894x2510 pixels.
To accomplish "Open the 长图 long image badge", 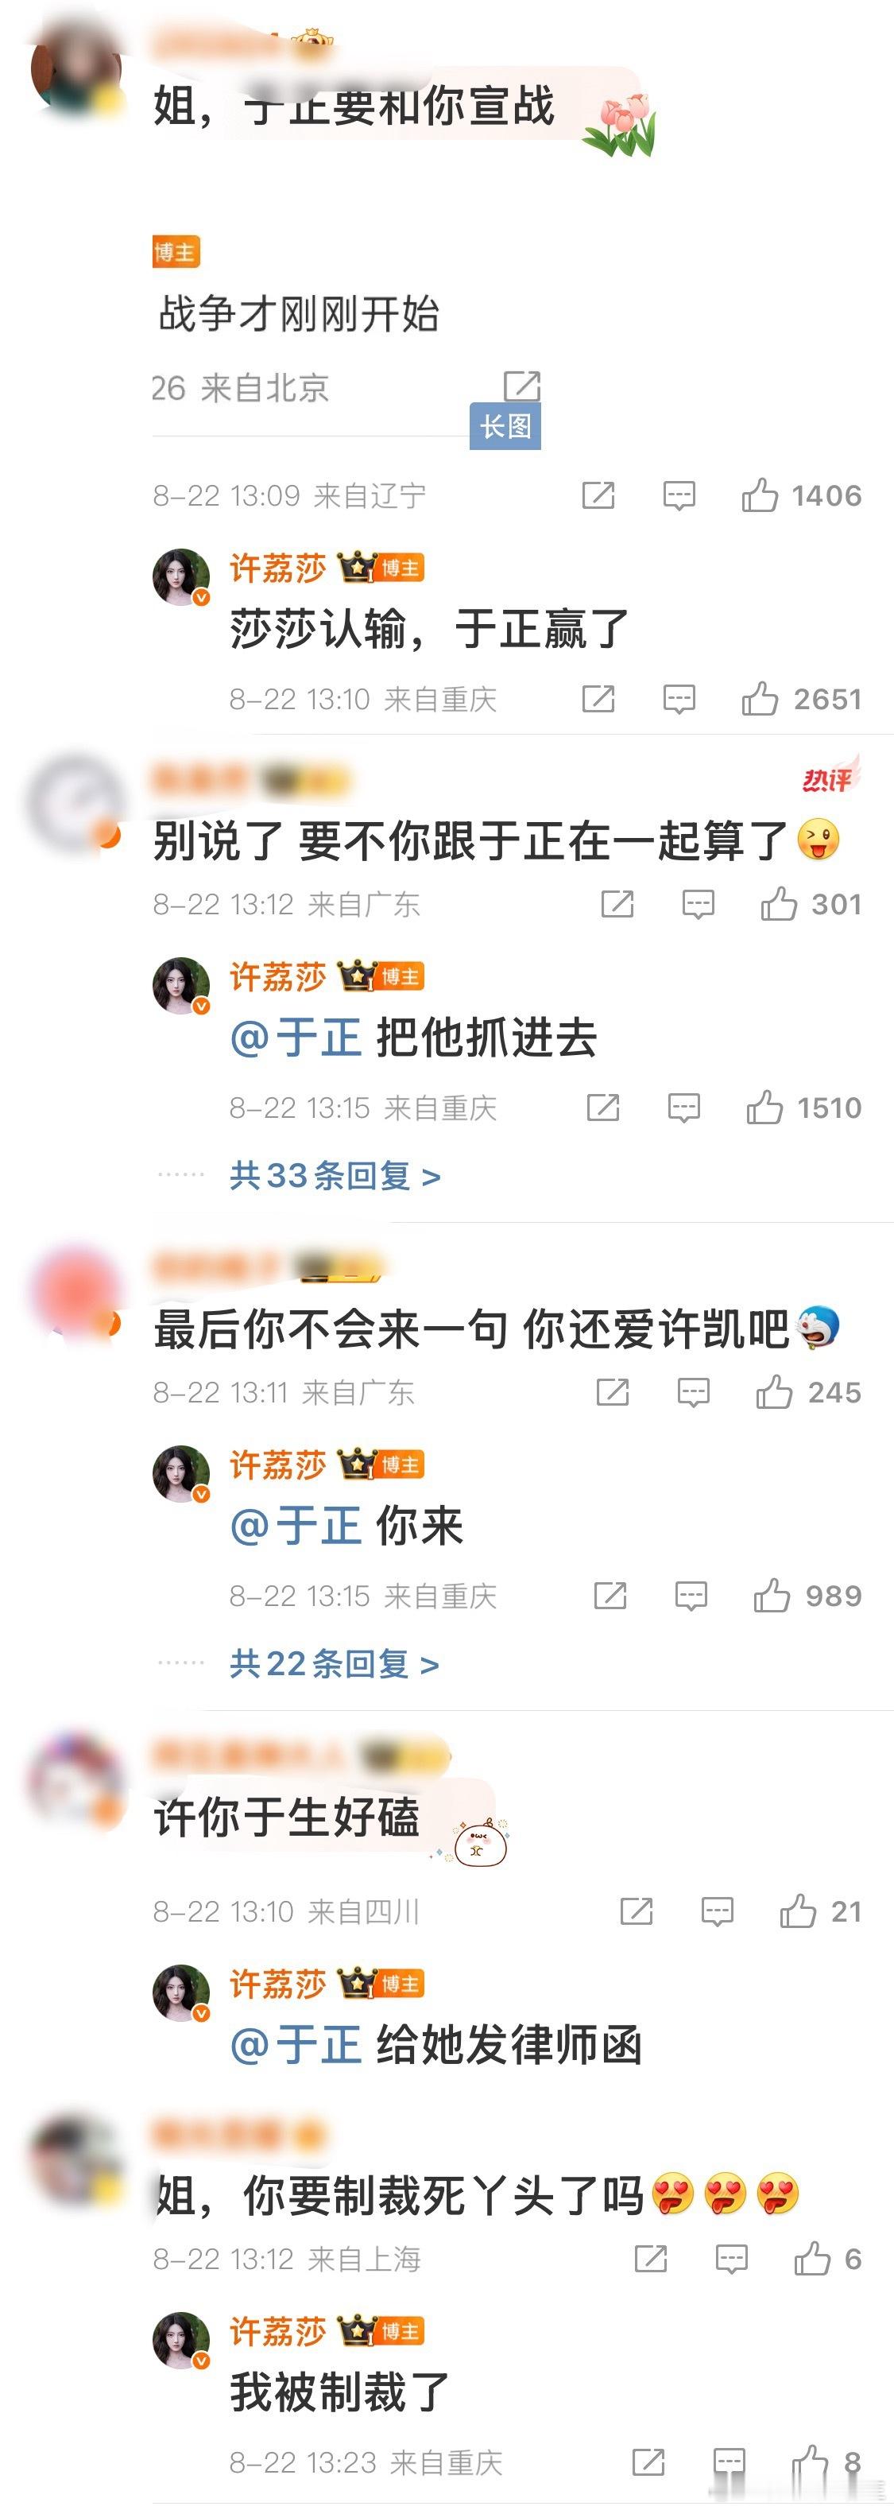I will coord(505,427).
